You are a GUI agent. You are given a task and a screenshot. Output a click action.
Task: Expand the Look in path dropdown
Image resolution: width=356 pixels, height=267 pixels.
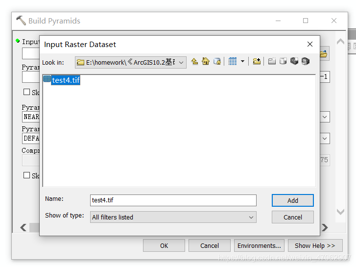(181, 63)
